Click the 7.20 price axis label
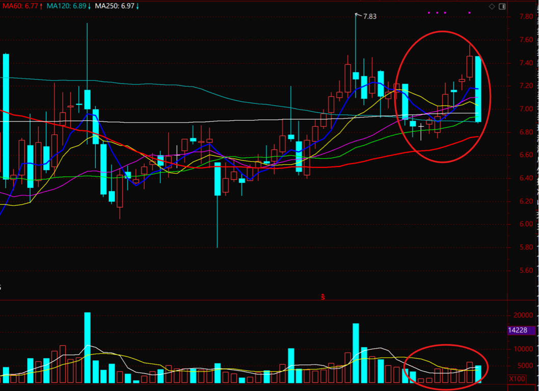The height and width of the screenshot is (391, 539). tap(526, 86)
